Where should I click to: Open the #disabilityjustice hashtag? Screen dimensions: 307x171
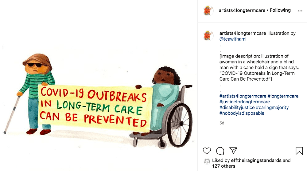(237, 107)
